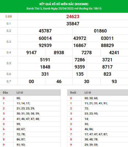128x147 pixels.
Task: Click the G.ĐB row label
Action: coord(9,17)
